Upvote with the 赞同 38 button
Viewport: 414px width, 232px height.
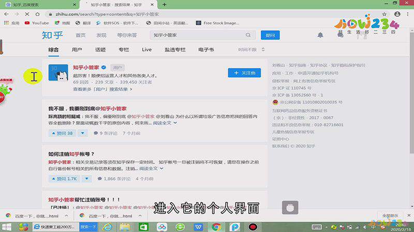[x=62, y=133]
